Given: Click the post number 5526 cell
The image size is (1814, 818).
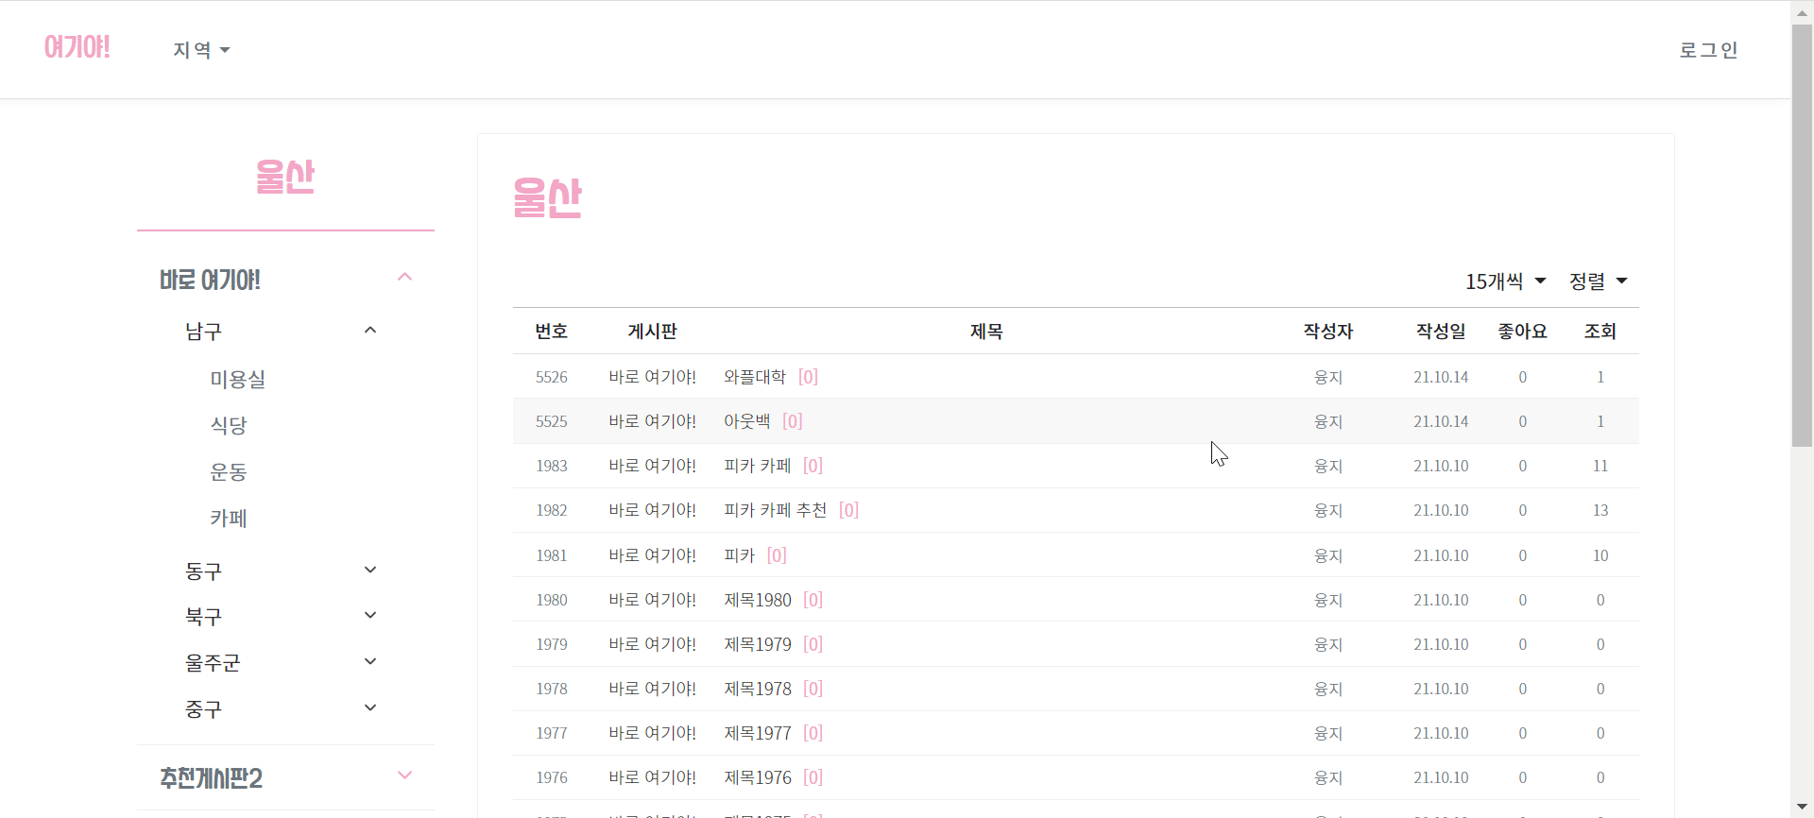Looking at the screenshot, I should coord(552,377).
